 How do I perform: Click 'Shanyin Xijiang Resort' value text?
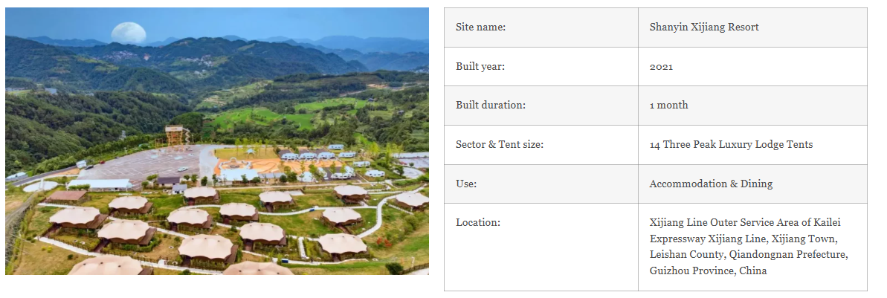click(704, 27)
